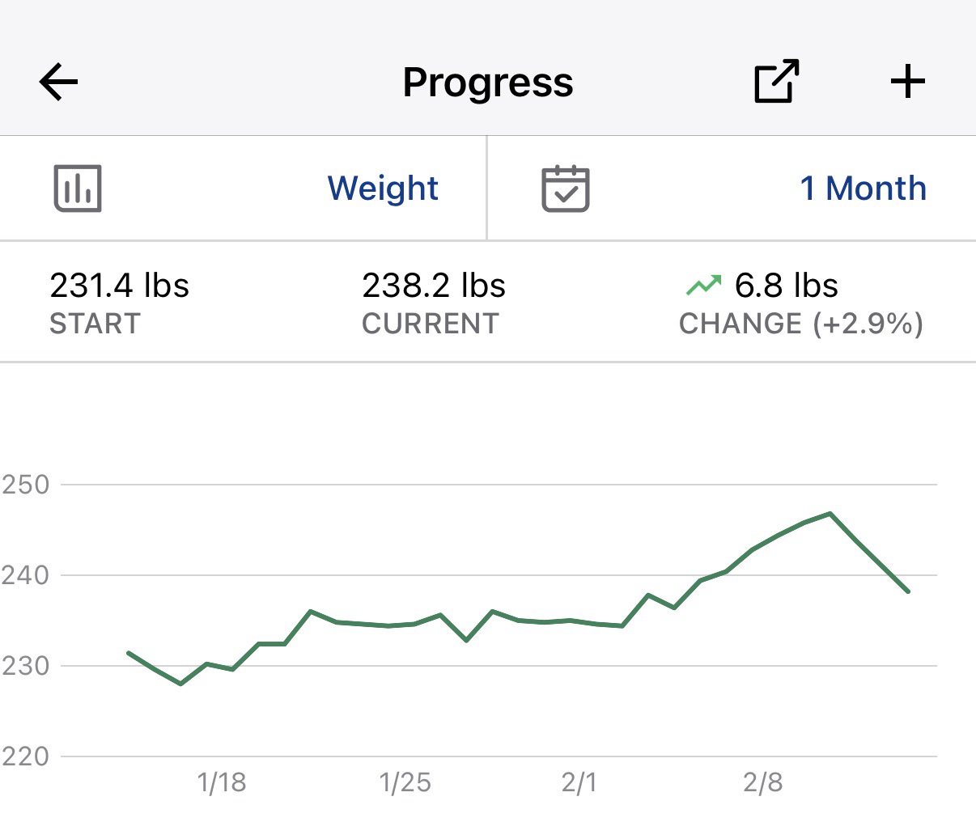The height and width of the screenshot is (839, 976).
Task: Tap the peak point of weight line
Action: coord(830,513)
